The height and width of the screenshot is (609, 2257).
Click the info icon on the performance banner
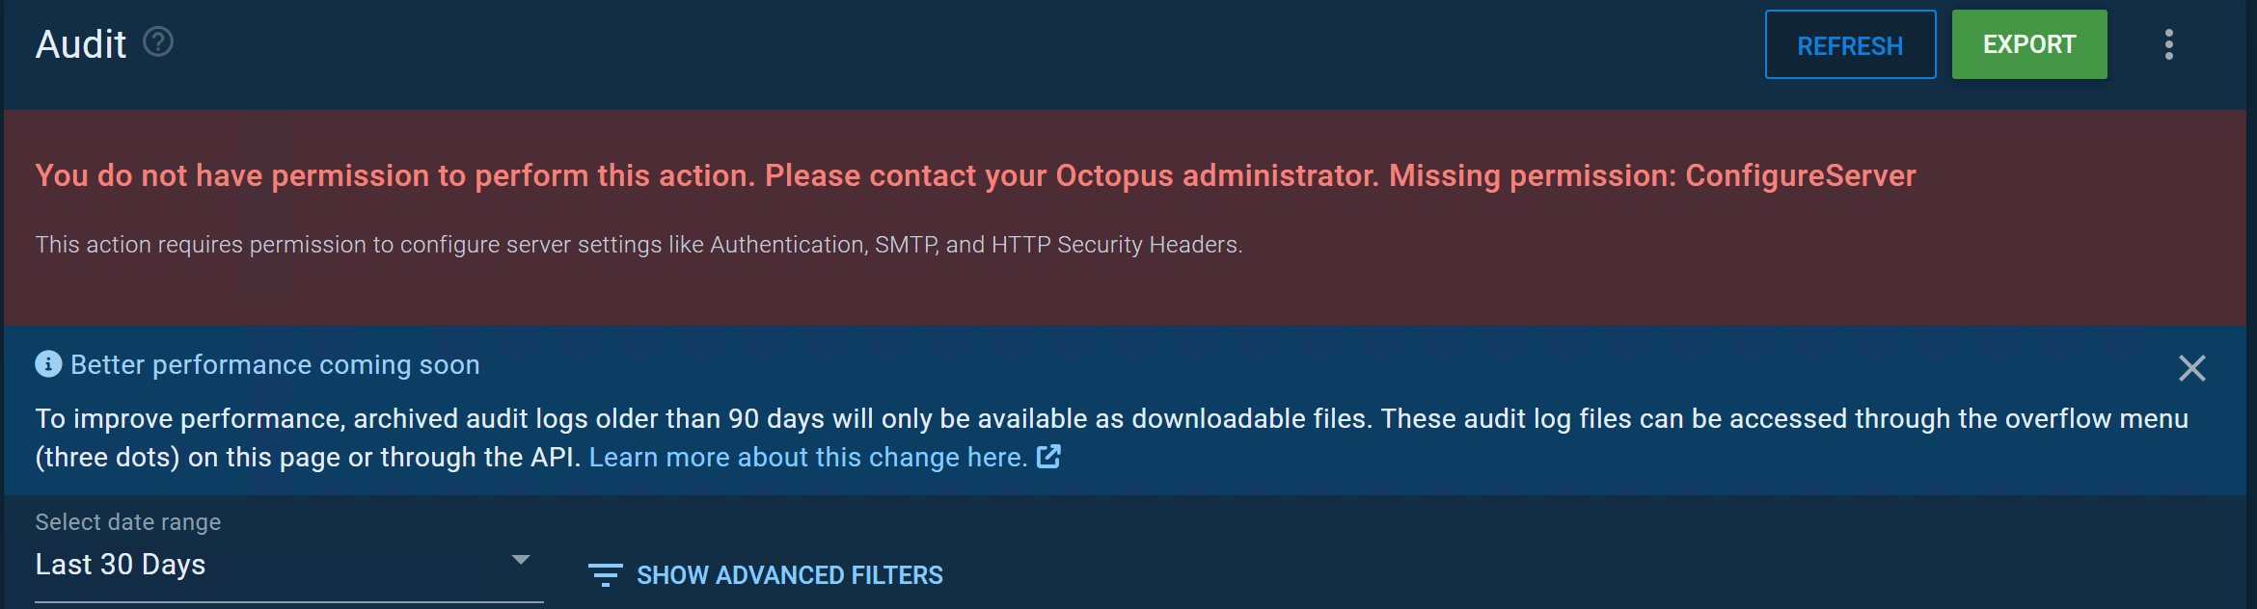click(47, 364)
